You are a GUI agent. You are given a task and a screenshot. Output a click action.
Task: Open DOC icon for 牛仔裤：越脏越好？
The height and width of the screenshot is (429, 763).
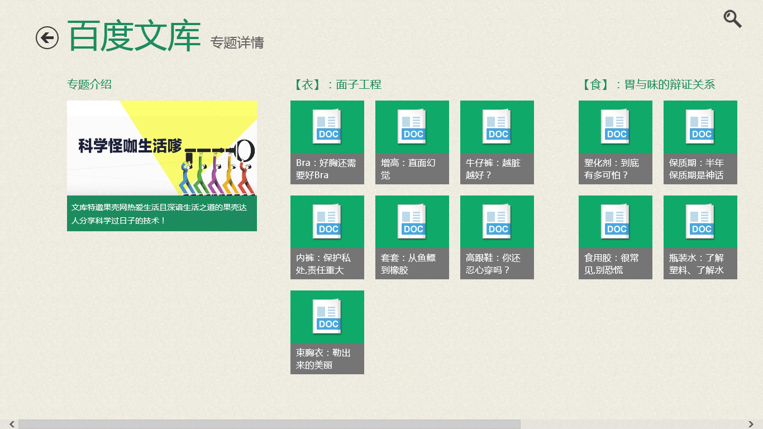click(497, 127)
